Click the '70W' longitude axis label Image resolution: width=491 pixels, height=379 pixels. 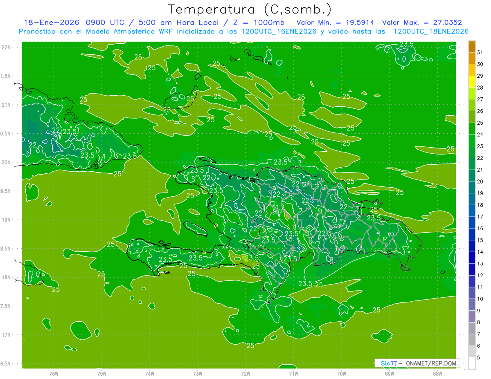click(342, 373)
